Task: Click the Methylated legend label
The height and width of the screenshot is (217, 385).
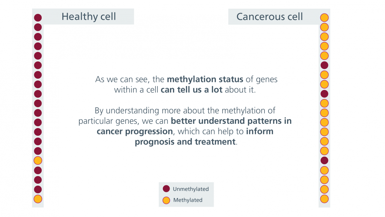Action: coord(188,200)
